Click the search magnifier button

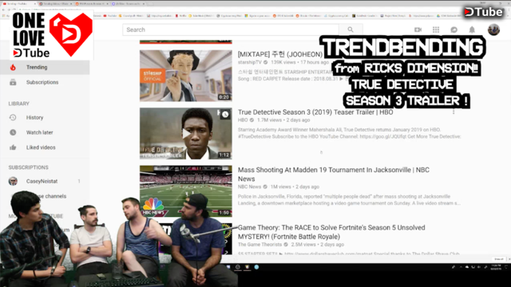(x=351, y=29)
